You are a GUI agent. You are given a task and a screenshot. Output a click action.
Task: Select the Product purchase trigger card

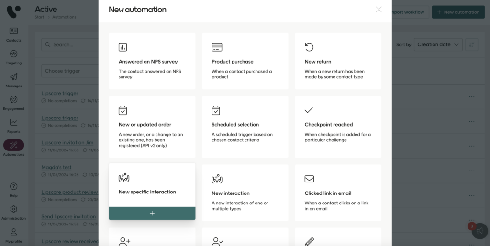point(245,61)
